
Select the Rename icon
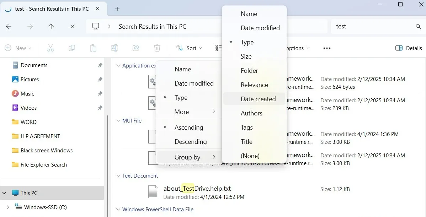pyautogui.click(x=114, y=48)
